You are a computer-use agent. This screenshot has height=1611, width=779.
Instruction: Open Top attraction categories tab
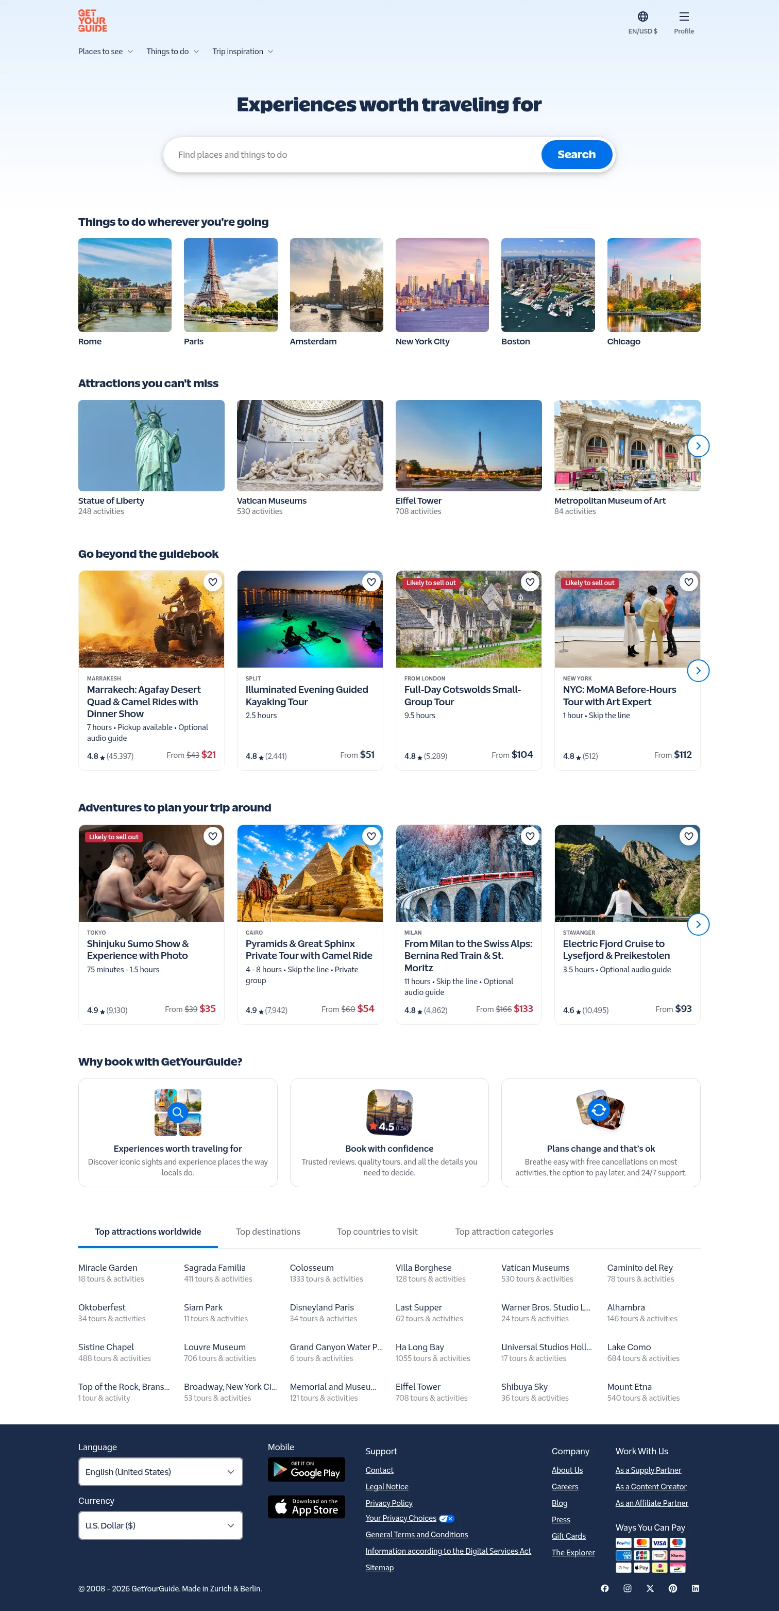click(x=504, y=1232)
